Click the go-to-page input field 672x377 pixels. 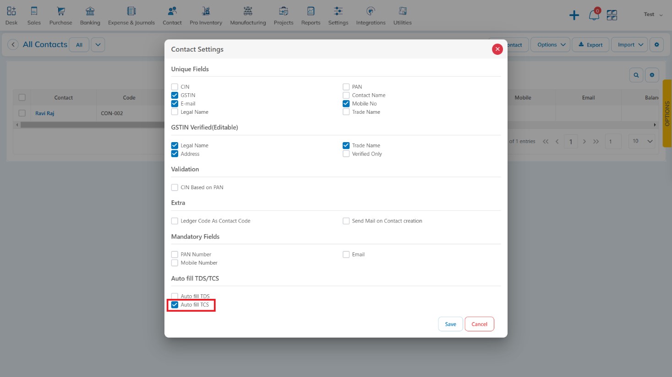tap(613, 142)
